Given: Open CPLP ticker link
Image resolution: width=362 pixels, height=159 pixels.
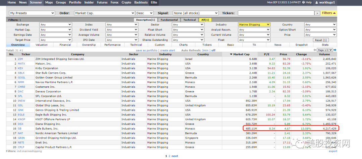Looking at the screenshot, I should tap(21, 147).
